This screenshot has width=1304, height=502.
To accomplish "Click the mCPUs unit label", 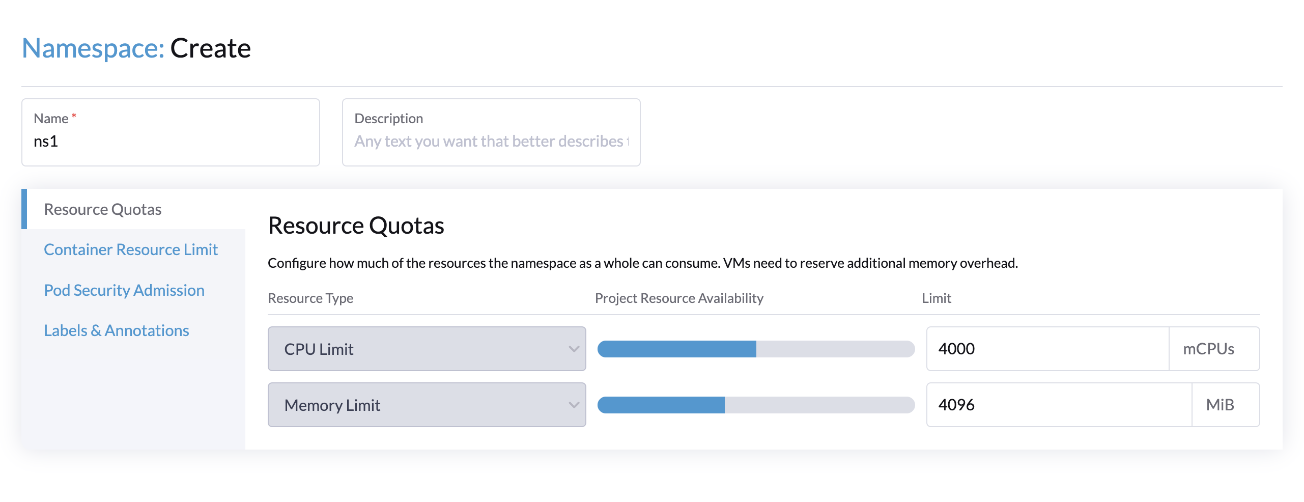I will click(x=1208, y=349).
